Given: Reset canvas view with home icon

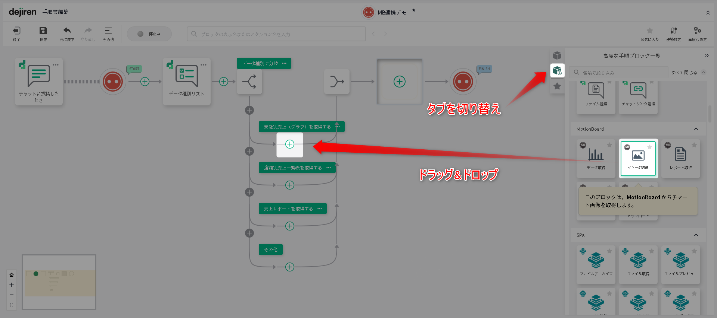Looking at the screenshot, I should click(x=12, y=275).
